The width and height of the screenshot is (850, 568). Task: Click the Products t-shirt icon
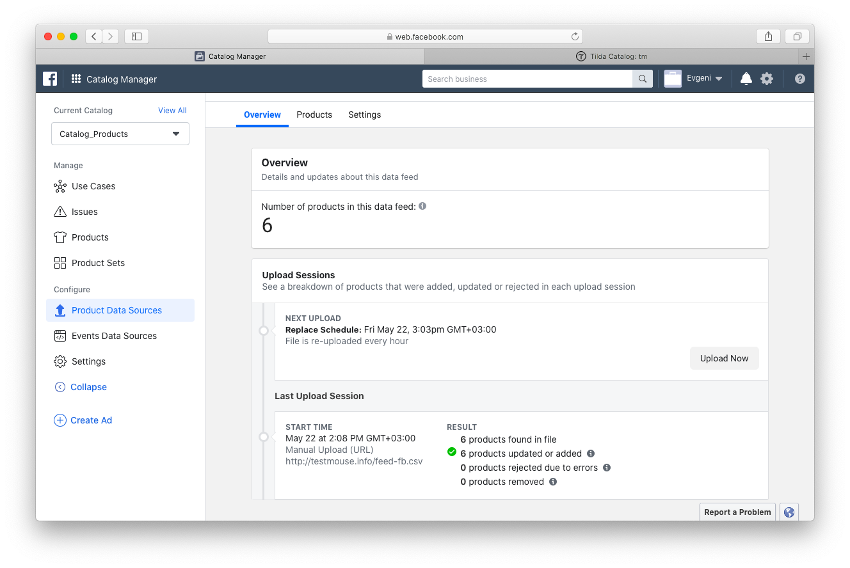click(x=60, y=237)
